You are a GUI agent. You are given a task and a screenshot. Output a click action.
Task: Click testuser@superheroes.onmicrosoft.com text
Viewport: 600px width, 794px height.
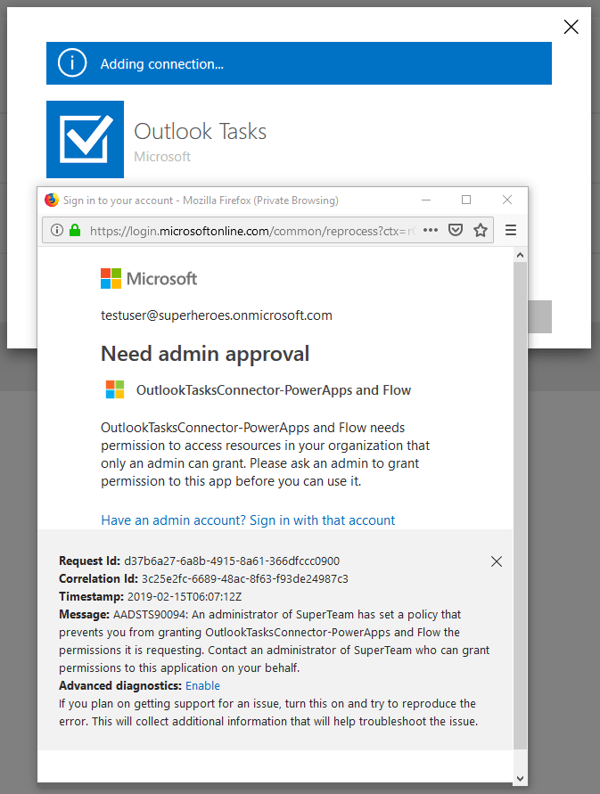(x=217, y=315)
